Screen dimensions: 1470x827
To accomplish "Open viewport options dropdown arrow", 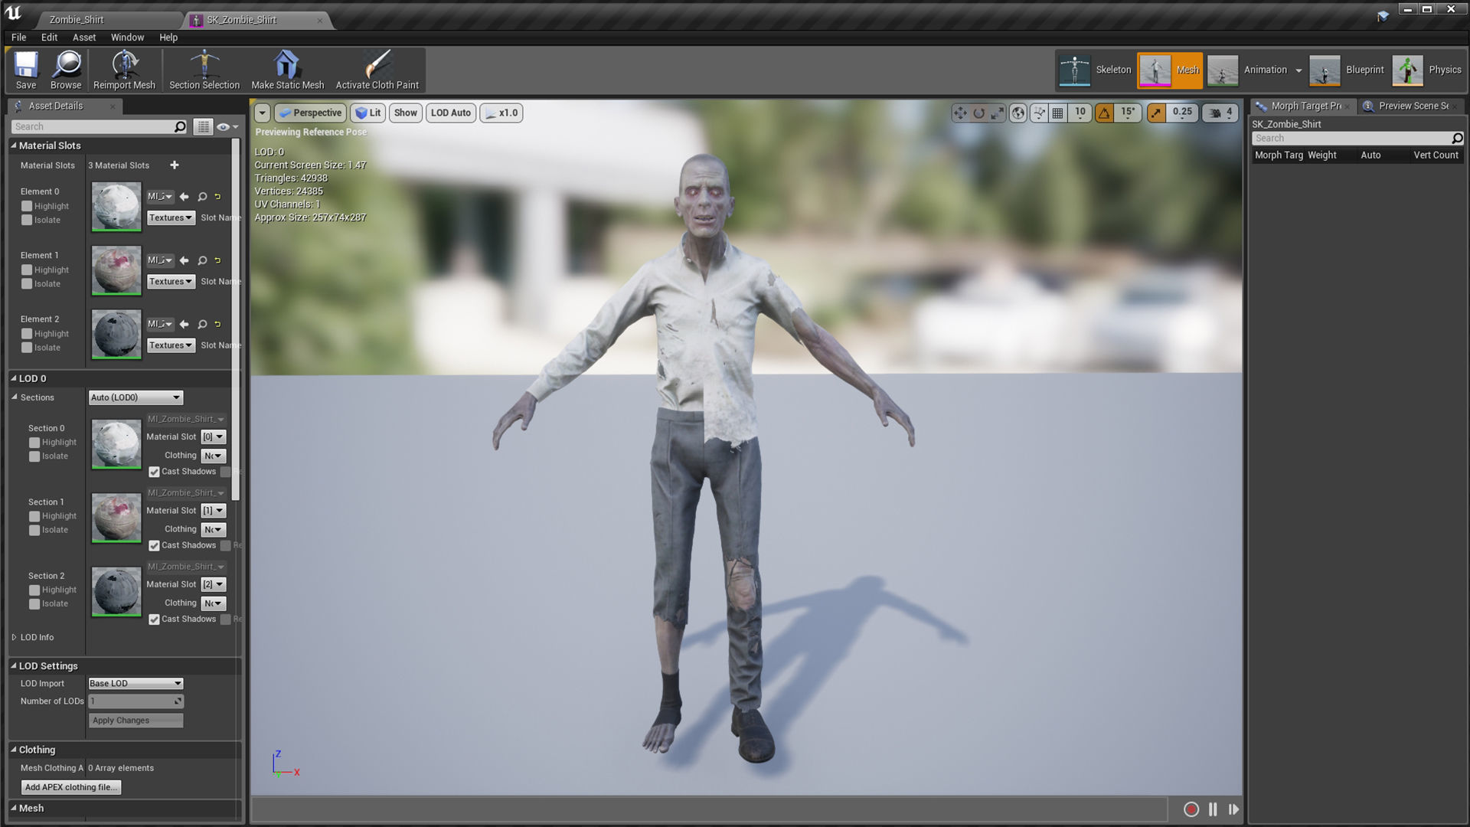I will [263, 113].
